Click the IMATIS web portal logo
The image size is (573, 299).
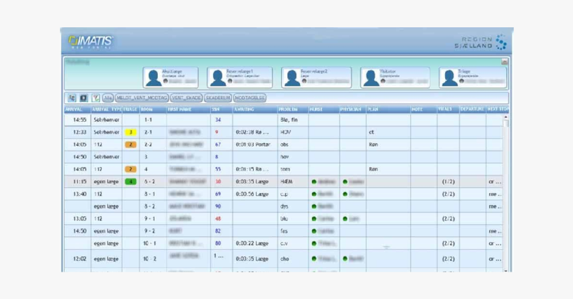click(91, 42)
